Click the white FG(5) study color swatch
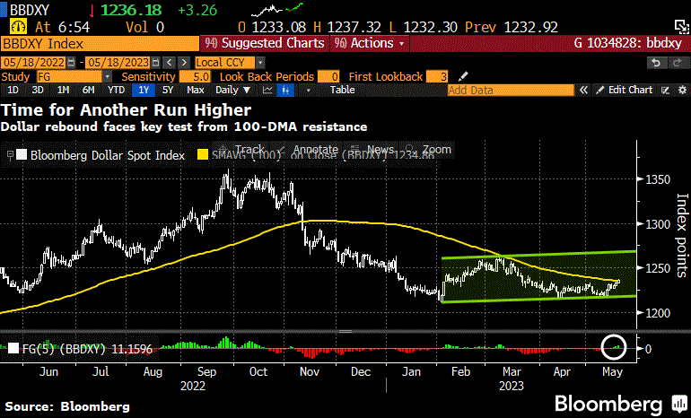691x418 pixels. pos(13,349)
